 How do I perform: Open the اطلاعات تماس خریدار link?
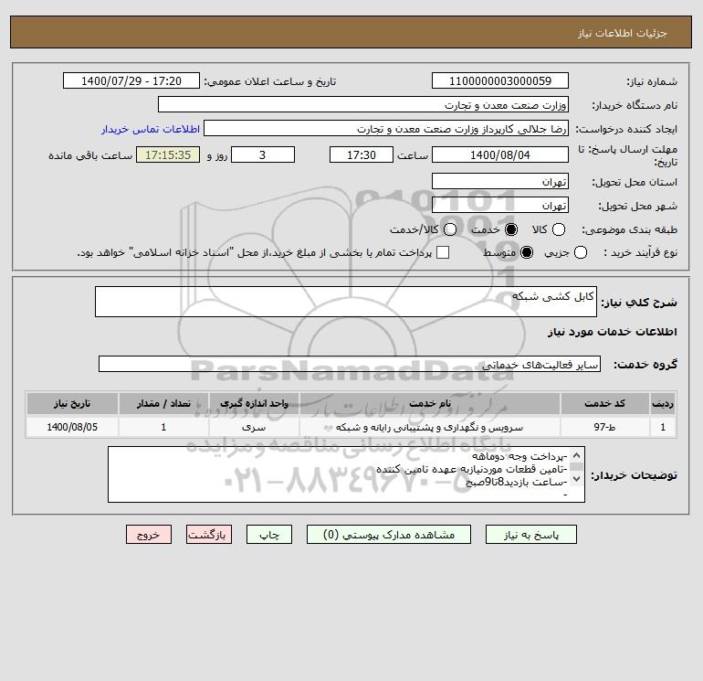point(151,129)
